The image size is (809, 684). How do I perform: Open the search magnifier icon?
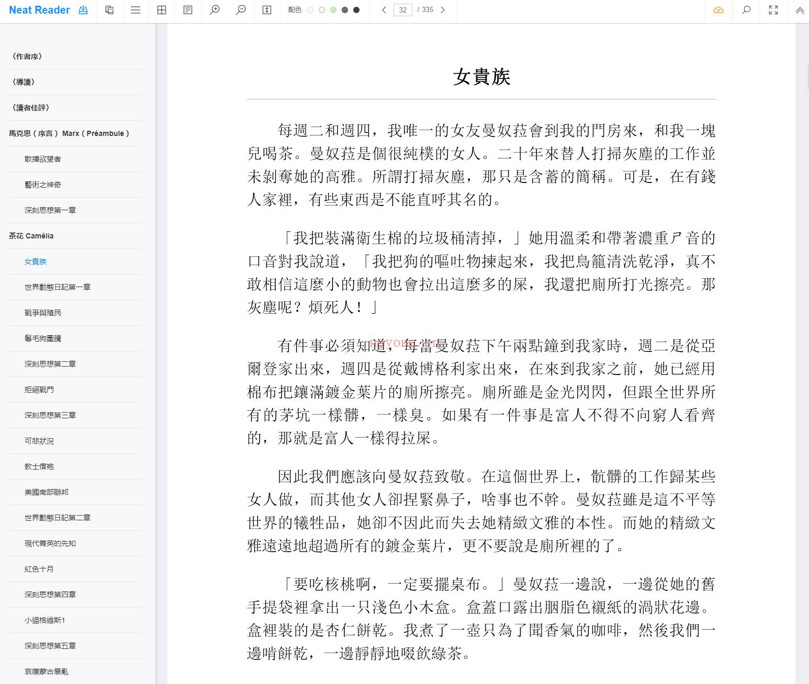(747, 10)
